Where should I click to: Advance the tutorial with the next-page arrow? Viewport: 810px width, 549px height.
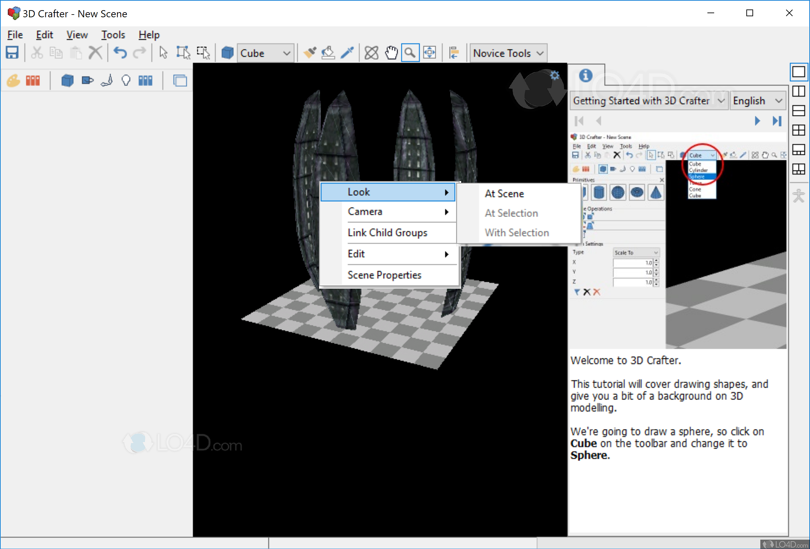point(757,121)
